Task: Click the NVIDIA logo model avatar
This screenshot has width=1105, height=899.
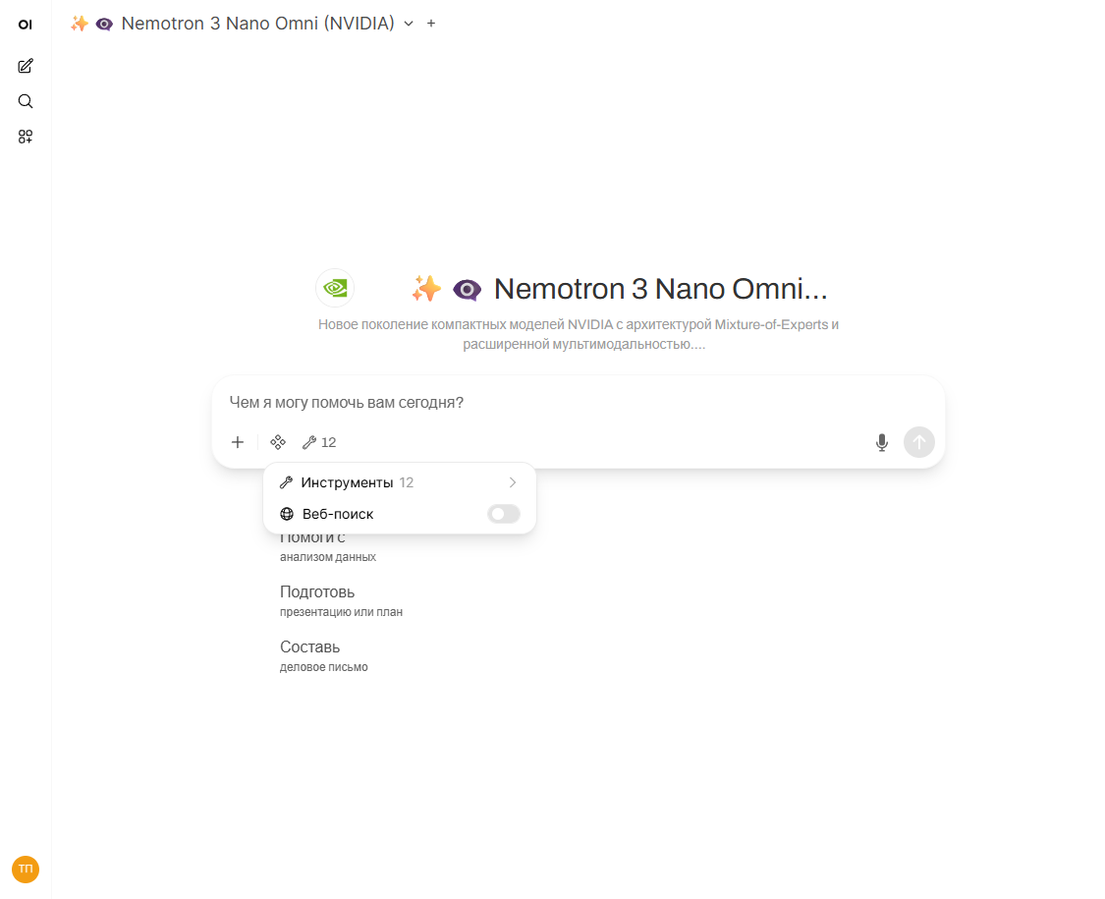Action: [x=336, y=288]
